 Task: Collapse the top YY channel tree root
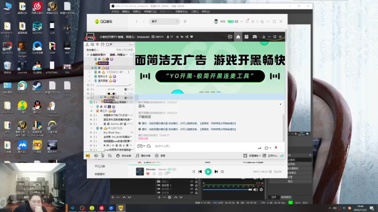[88, 55]
